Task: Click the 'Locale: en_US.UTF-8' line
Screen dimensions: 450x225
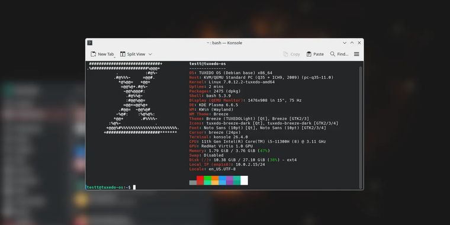Action: (x=213, y=169)
